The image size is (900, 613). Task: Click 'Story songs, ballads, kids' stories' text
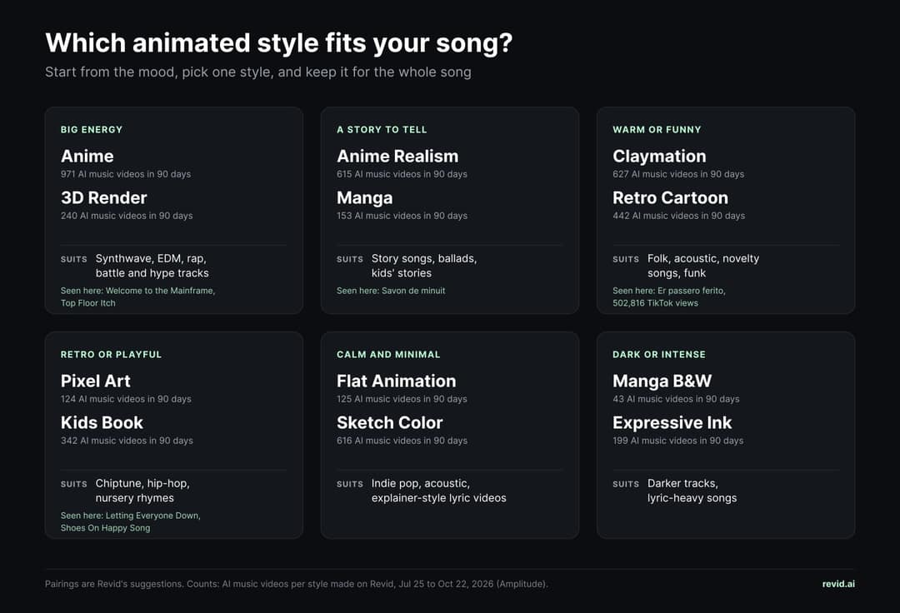point(424,266)
